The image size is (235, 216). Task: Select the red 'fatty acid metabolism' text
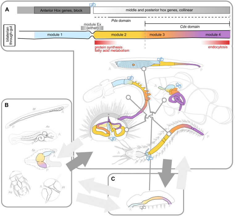112,51
